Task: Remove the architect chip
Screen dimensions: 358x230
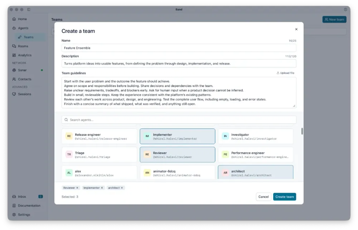Action: pos(122,188)
